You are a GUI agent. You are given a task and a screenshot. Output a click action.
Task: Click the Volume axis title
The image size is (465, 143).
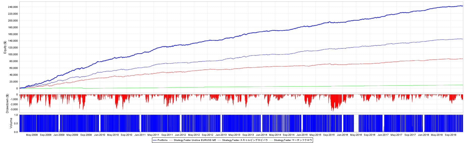click(11, 123)
